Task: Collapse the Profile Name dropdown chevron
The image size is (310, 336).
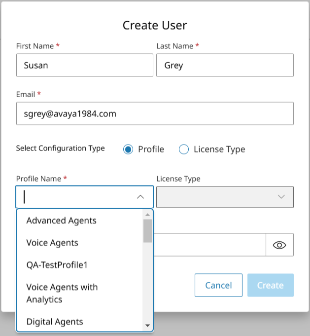Action: tap(140, 197)
